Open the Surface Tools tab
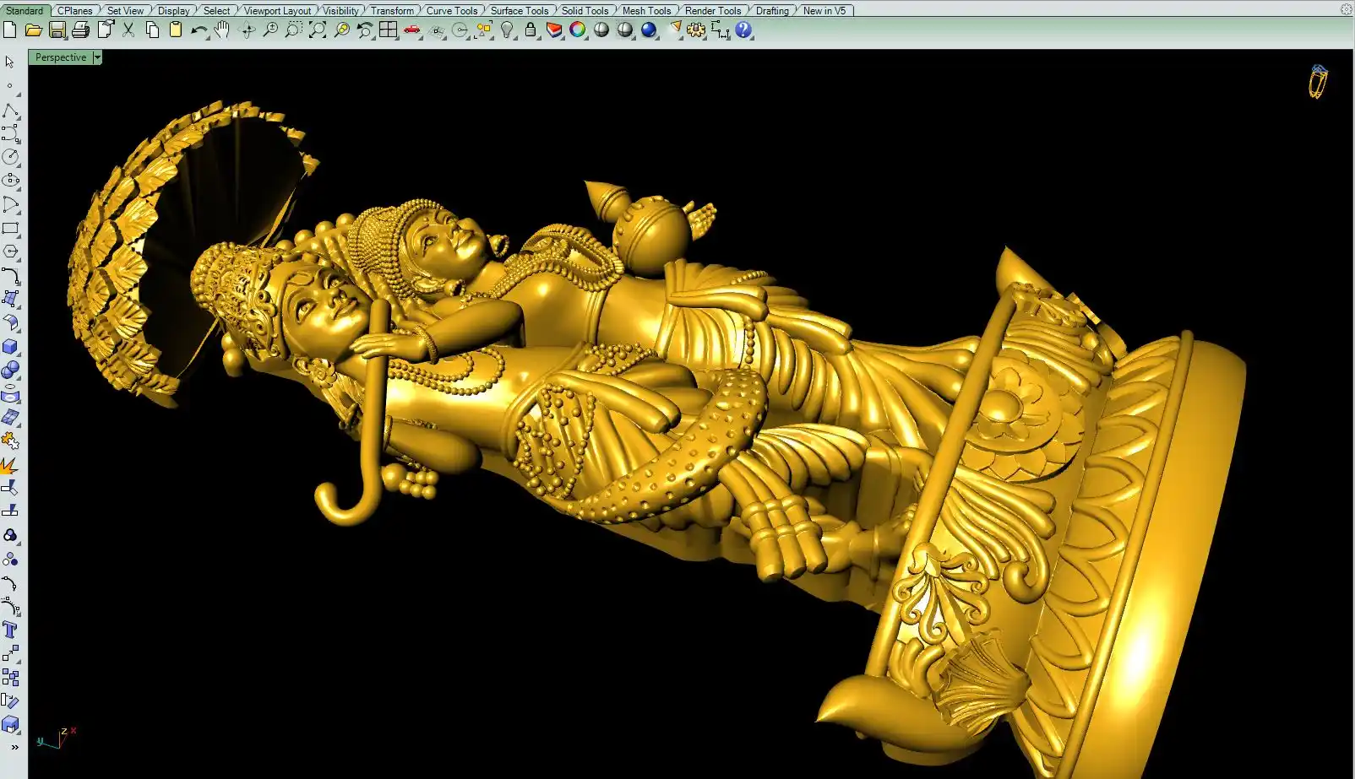Screen dimensions: 1355x779 coord(520,10)
